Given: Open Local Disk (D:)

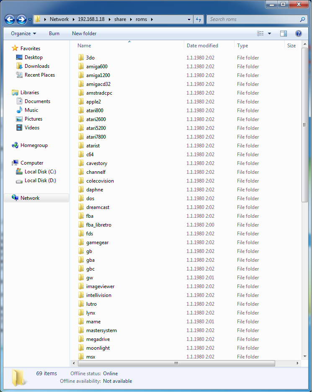Looking at the screenshot, I should [x=40, y=180].
